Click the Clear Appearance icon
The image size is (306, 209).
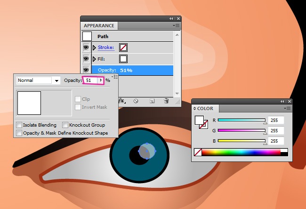[136, 101]
